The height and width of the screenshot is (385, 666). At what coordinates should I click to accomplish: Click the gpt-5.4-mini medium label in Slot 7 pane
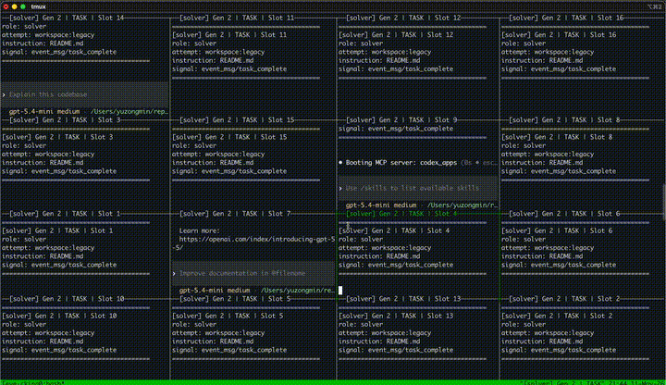click(214, 291)
